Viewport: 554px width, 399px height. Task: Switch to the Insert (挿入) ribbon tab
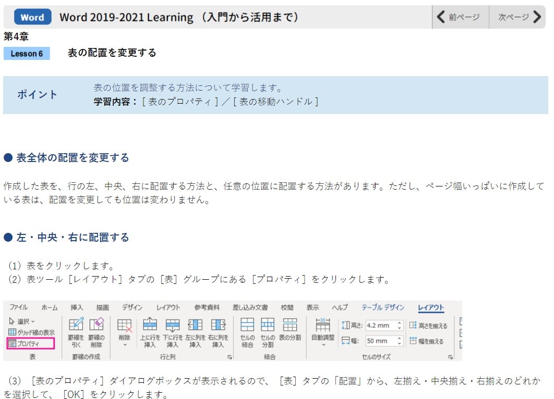click(x=77, y=307)
